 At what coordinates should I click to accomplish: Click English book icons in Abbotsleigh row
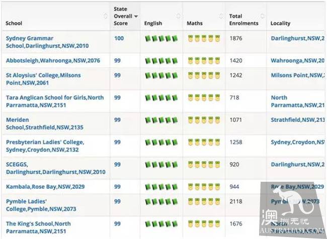(161, 61)
